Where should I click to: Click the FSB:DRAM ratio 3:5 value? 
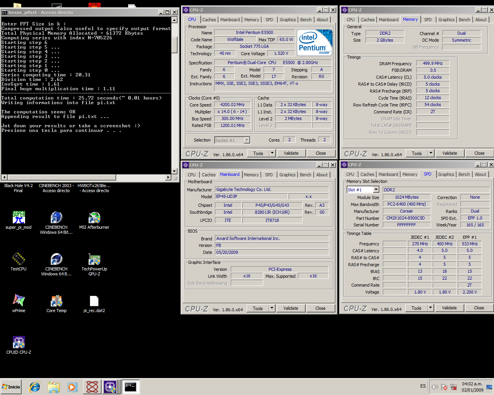[433, 70]
